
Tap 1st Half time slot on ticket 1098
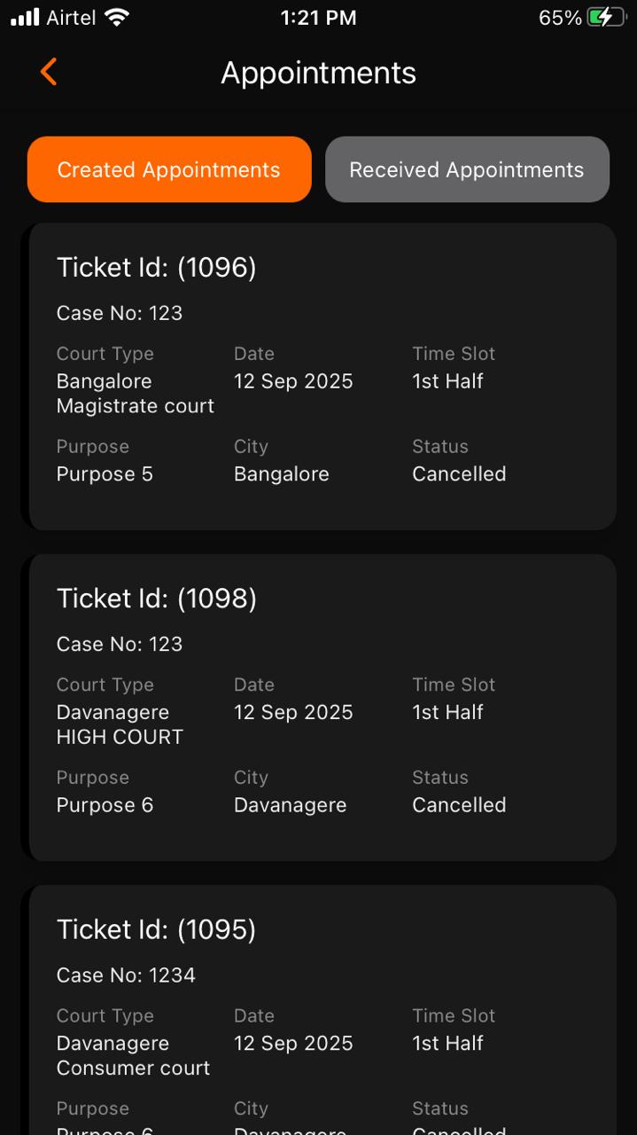pos(447,712)
